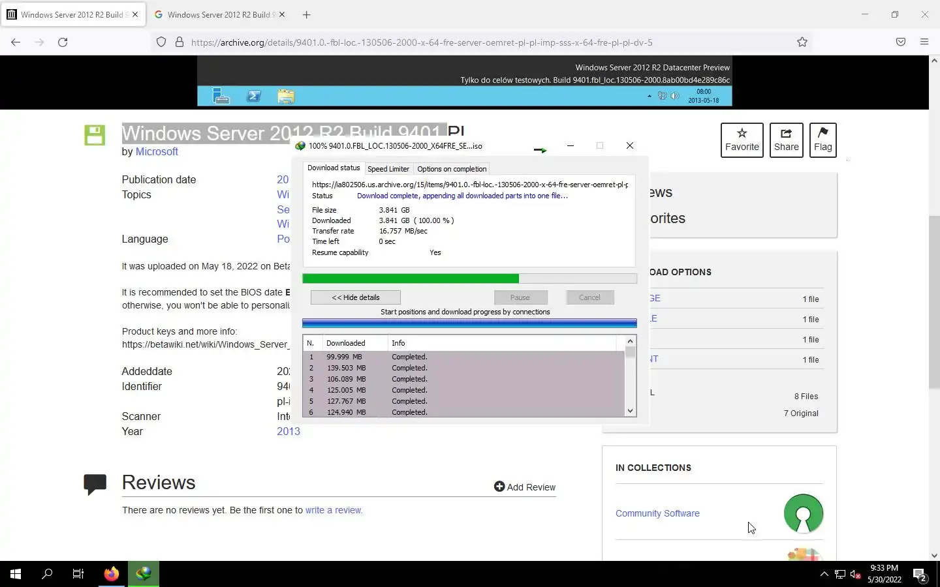
Task: Select connection row 1 with 99.999 MB
Action: (x=463, y=357)
